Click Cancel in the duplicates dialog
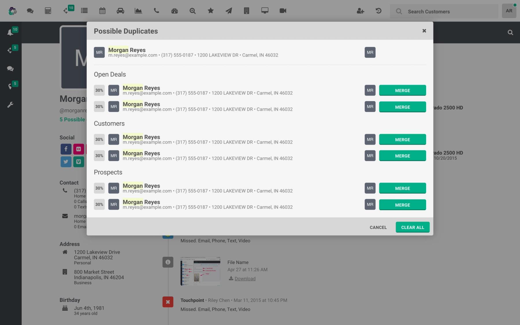Viewport: 520px width, 325px height. (378, 227)
